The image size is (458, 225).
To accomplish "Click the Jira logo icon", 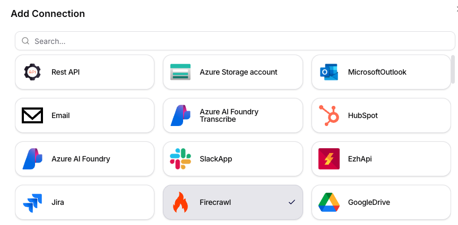I will tap(32, 202).
